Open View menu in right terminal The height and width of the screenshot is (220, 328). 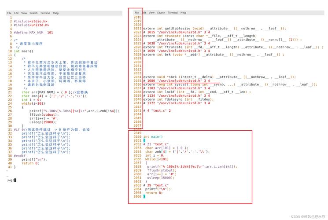click(x=151, y=13)
